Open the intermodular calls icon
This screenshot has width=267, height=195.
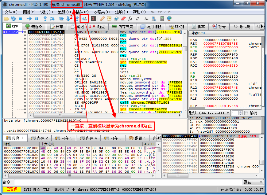point(153,19)
